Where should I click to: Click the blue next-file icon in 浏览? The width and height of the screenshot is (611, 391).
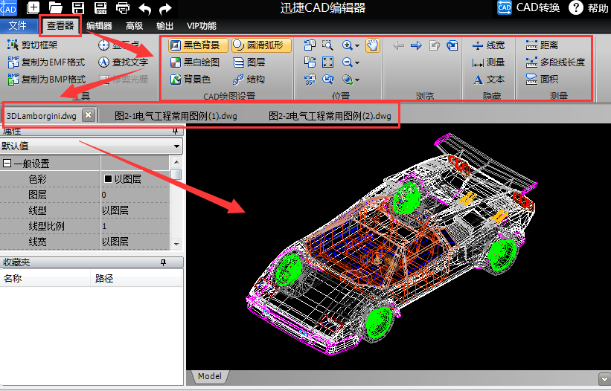coord(452,45)
